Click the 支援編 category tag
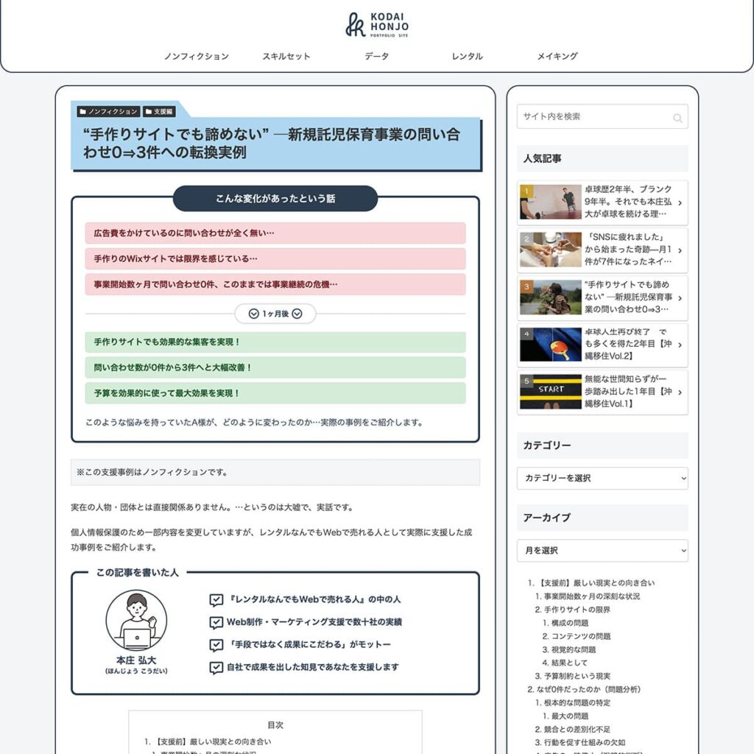The image size is (754, 754). pos(159,112)
